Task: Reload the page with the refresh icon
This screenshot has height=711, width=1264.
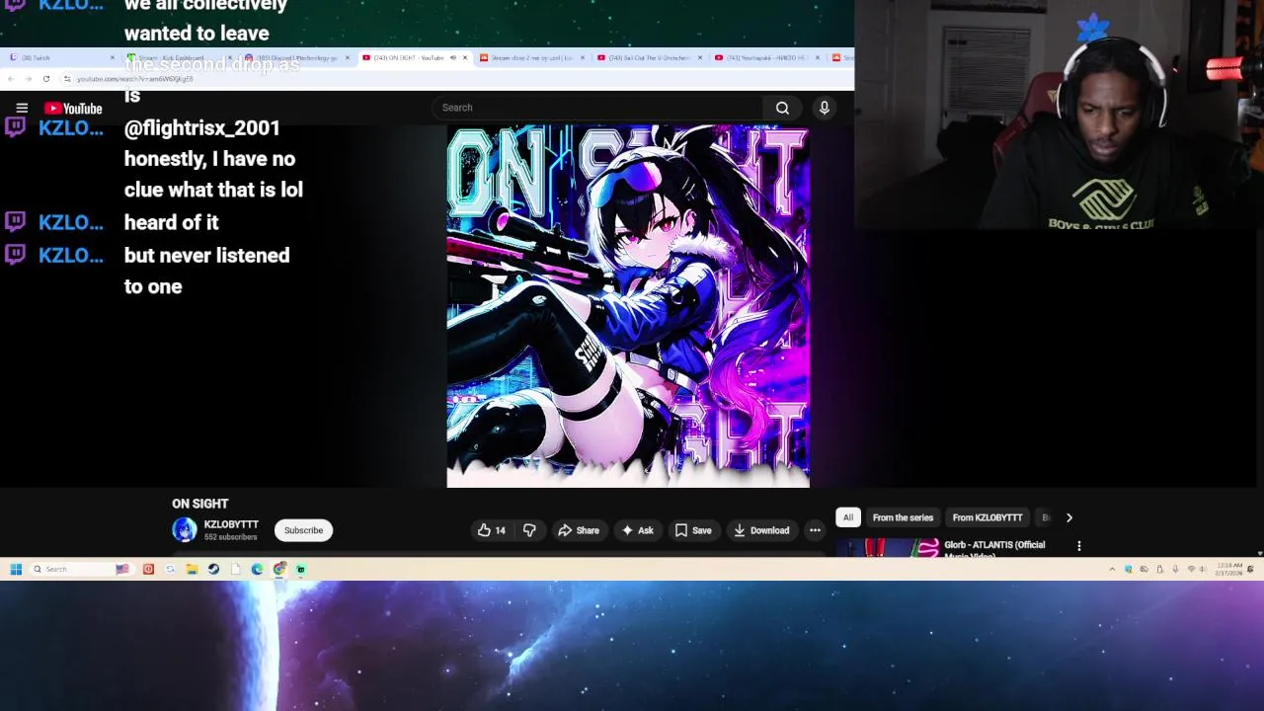Action: 46,79
